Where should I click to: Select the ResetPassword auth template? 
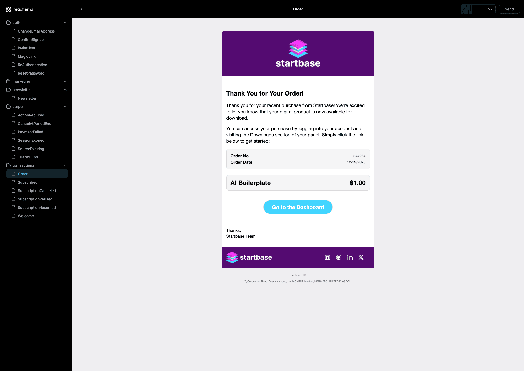[x=31, y=73]
